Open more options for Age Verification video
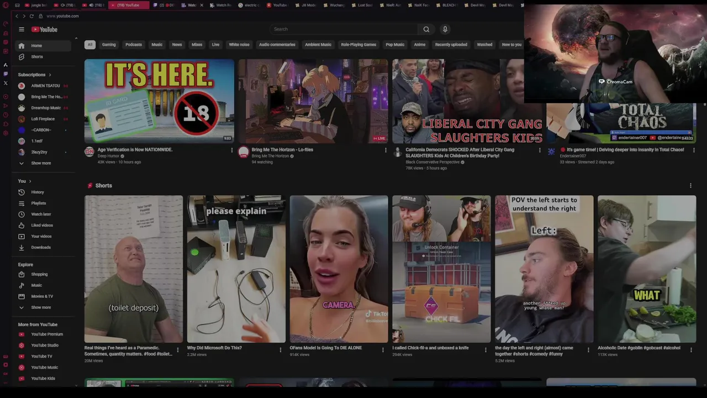Image resolution: width=707 pixels, height=398 pixels. pos(232,150)
